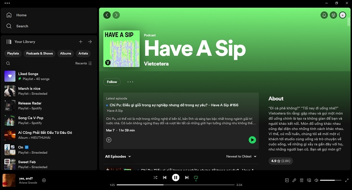This screenshot has height=190, width=352.
Task: Open the latest episode title link
Action: click(x=174, y=105)
